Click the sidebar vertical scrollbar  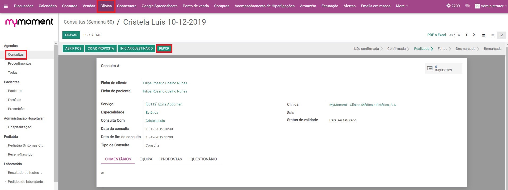coord(56,113)
